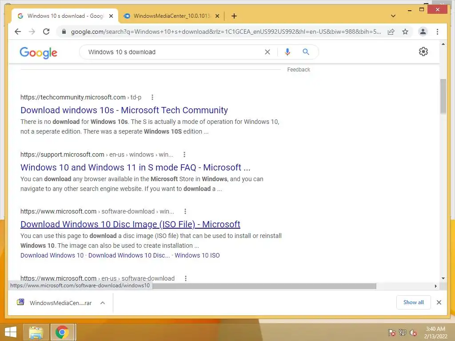Open File Explorer from taskbar
Viewport: 455px width, 341px height.
pyautogui.click(x=36, y=332)
